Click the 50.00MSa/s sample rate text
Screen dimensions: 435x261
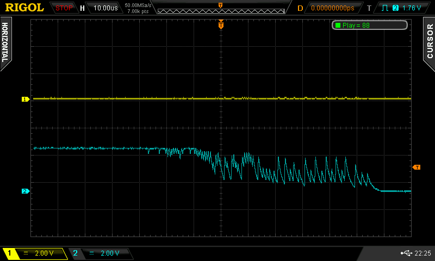point(138,5)
